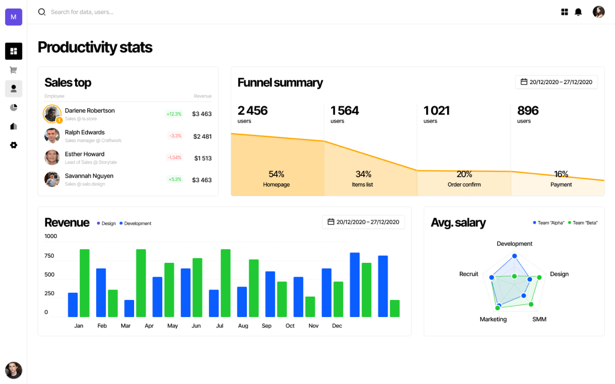The image size is (615, 384).
Task: Click the building icon in sidebar
Action: [13, 126]
